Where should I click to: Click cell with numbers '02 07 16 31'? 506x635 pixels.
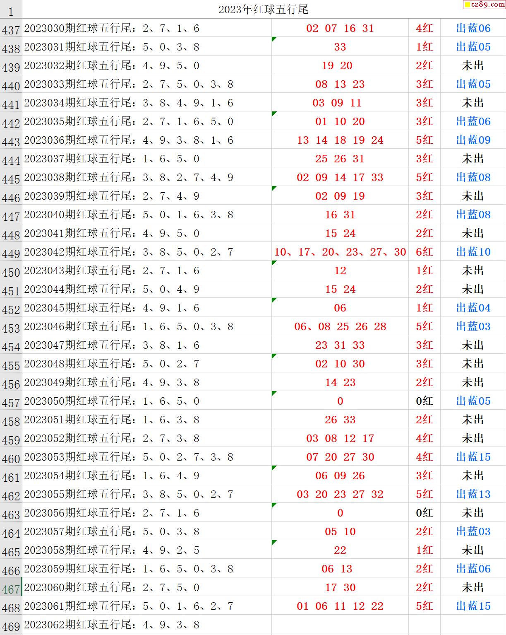340,28
